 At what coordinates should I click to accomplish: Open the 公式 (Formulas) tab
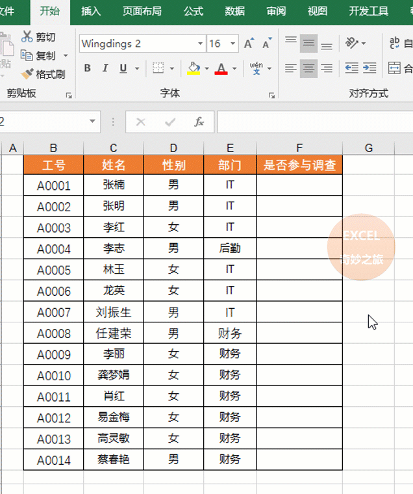pyautogui.click(x=194, y=11)
